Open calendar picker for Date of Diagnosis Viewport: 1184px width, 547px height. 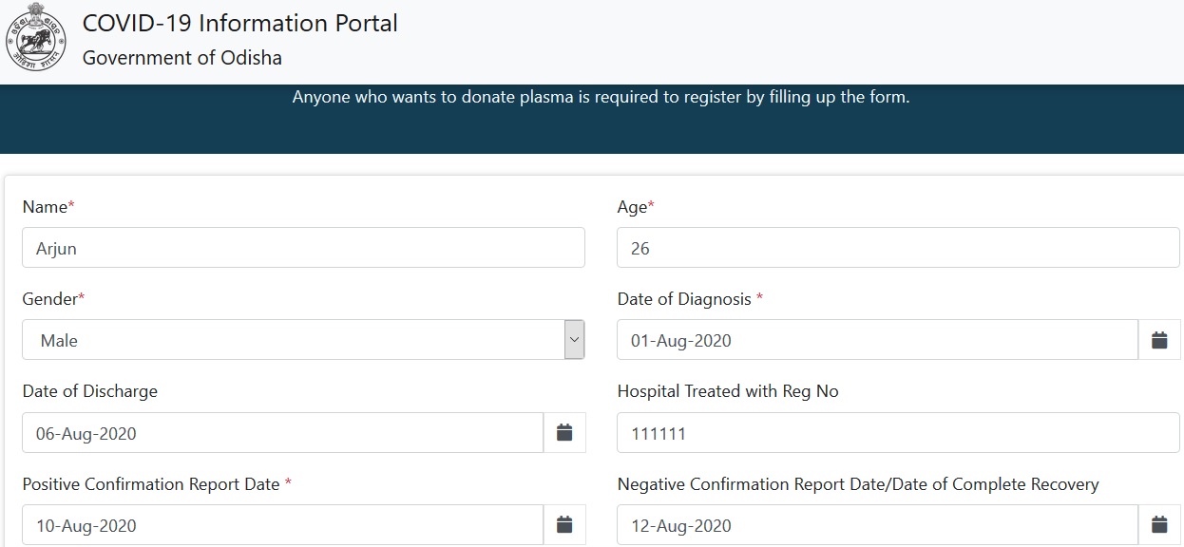1159,340
